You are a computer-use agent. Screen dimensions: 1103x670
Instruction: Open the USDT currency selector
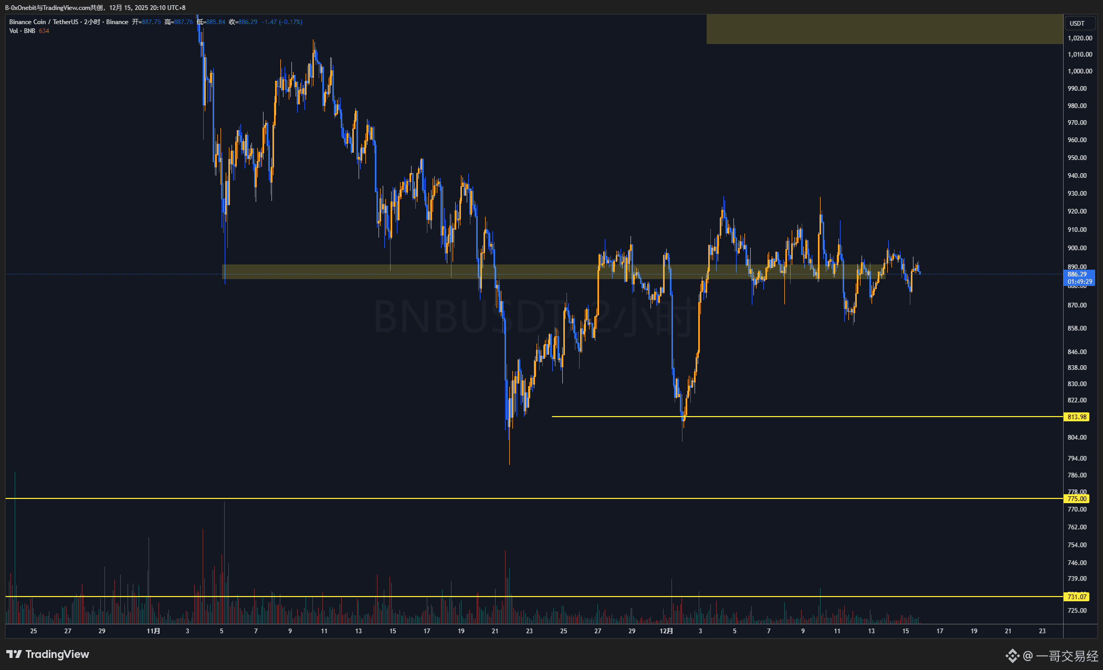(x=1077, y=23)
